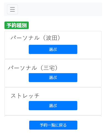
Task: Click the empty gray navbar area
Action: pyautogui.click(x=60, y=9)
